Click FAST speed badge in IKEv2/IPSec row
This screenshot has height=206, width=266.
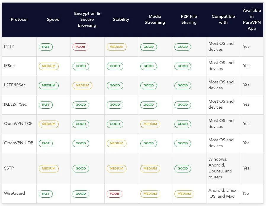46,105
